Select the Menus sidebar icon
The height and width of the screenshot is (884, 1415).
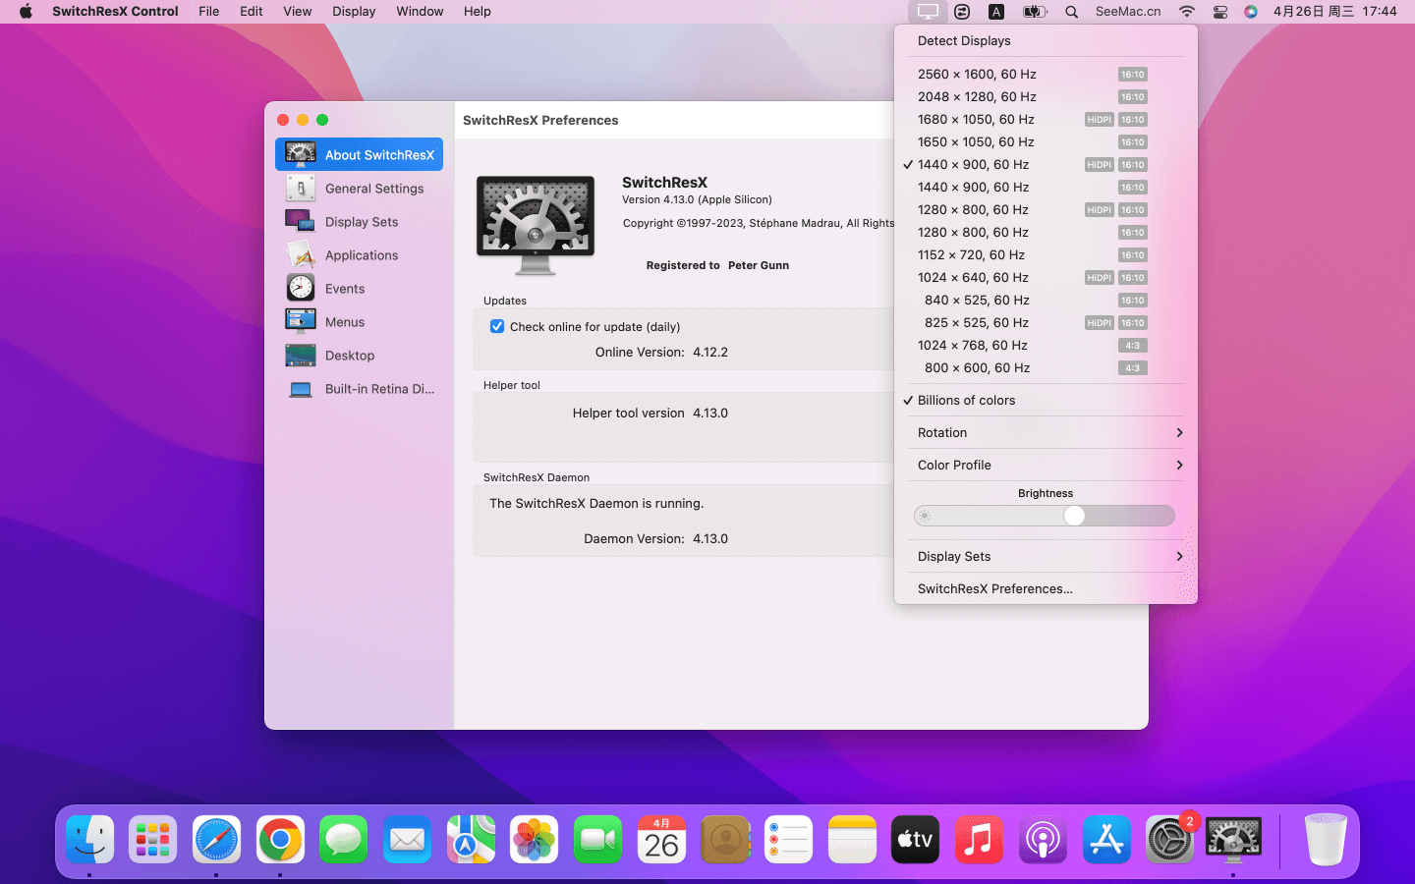[x=301, y=321]
